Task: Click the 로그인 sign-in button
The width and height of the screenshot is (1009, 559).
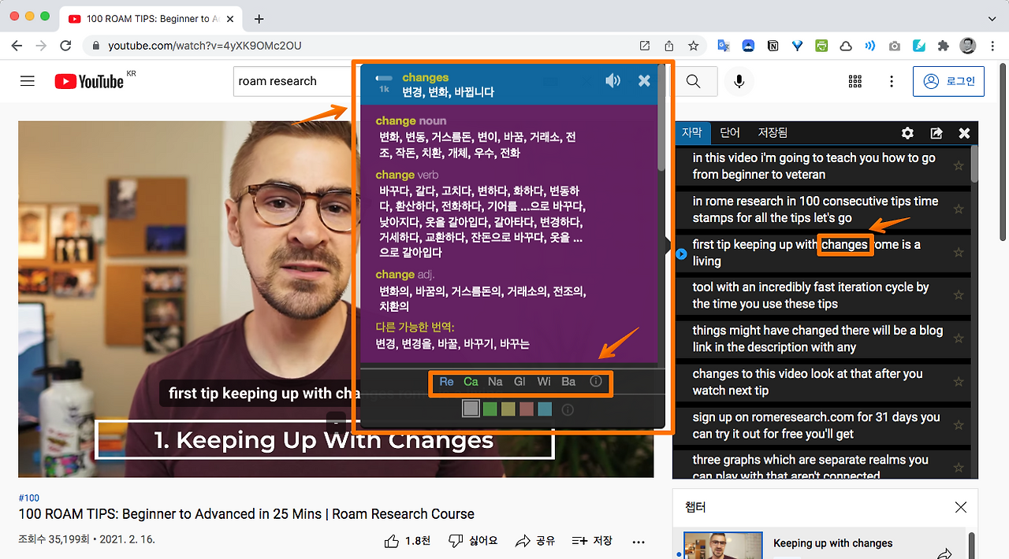Action: (x=949, y=81)
